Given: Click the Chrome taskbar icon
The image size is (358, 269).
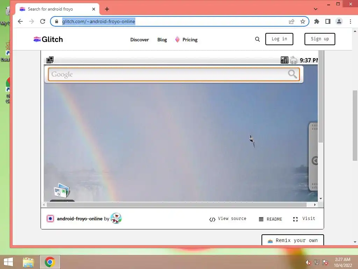Looking at the screenshot, I should pos(50,262).
